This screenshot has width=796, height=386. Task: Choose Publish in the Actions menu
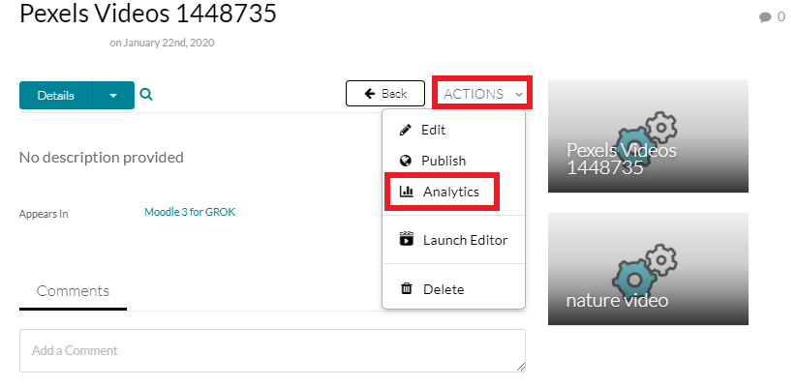point(453,161)
